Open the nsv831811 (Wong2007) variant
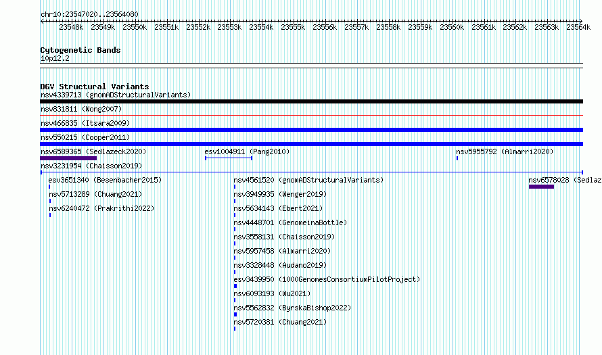This screenshot has width=602, height=355. (x=81, y=109)
